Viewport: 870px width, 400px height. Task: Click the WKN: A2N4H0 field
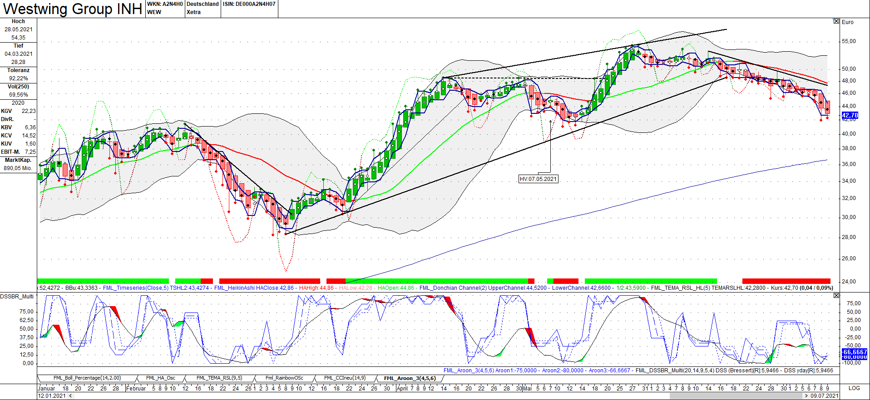[x=165, y=4]
